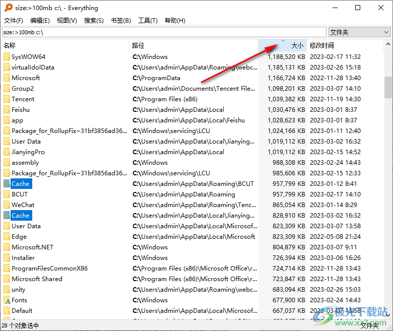The image size is (393, 331).
Task: Click folder icon of Microsoft in ProgramData
Action: [7, 78]
